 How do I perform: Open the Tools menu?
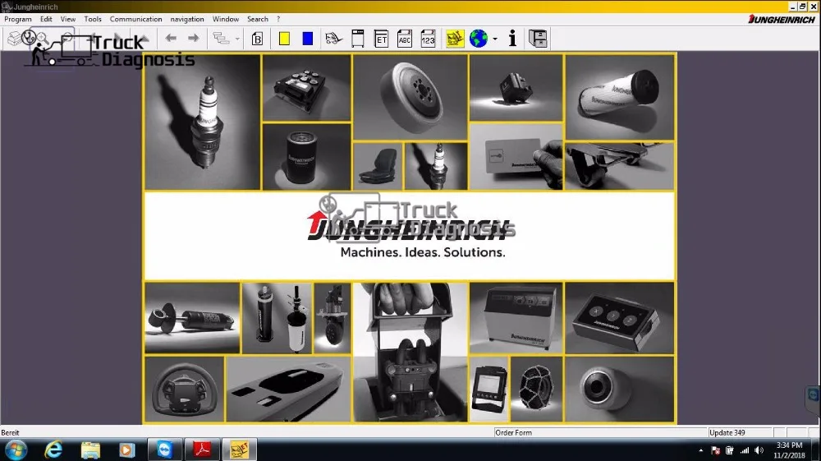93,19
